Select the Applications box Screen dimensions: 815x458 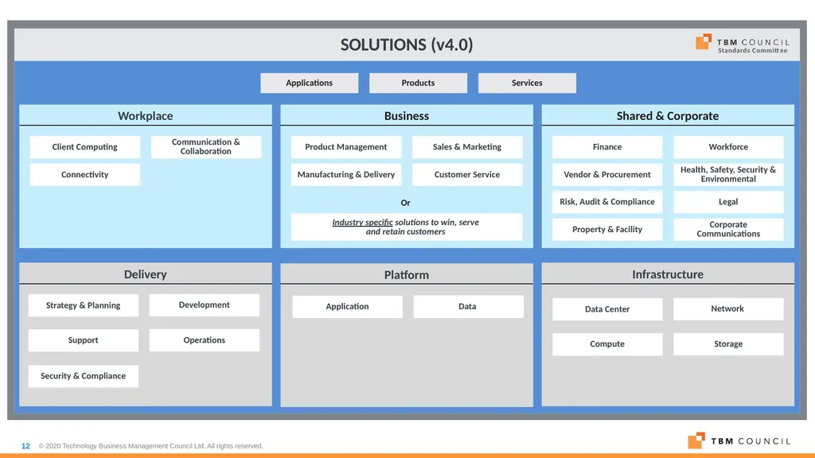pos(310,83)
